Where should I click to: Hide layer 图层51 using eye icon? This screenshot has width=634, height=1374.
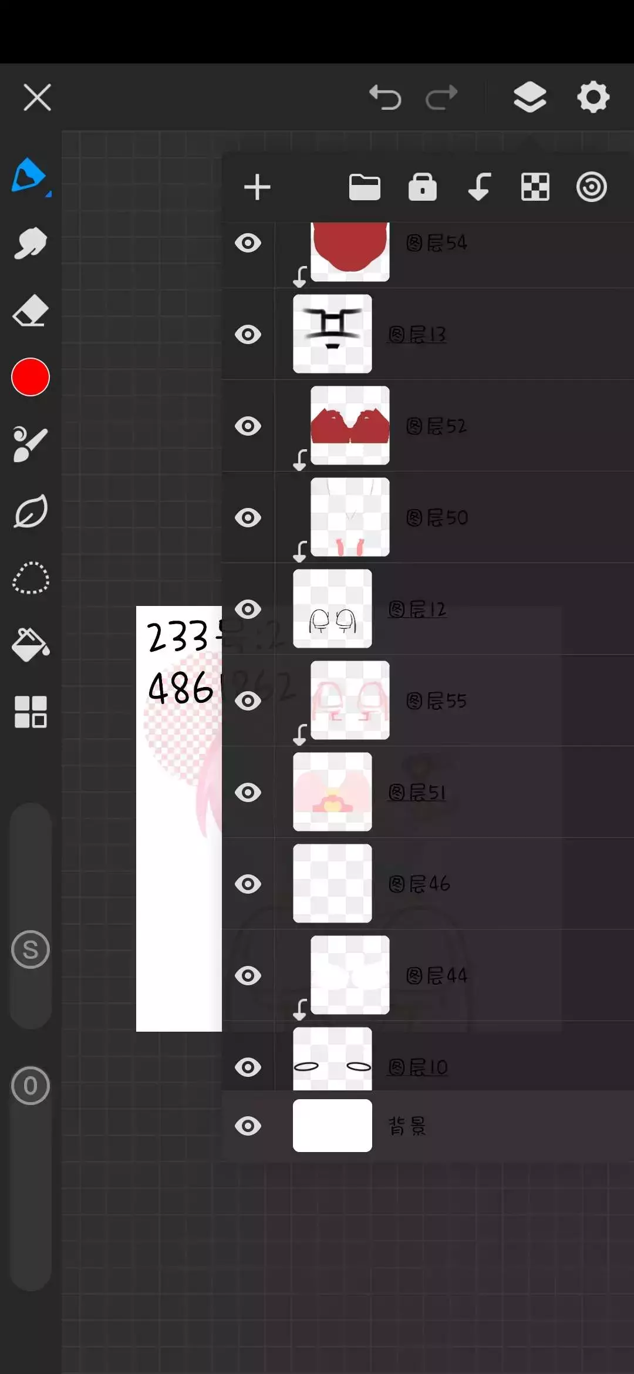(x=248, y=793)
